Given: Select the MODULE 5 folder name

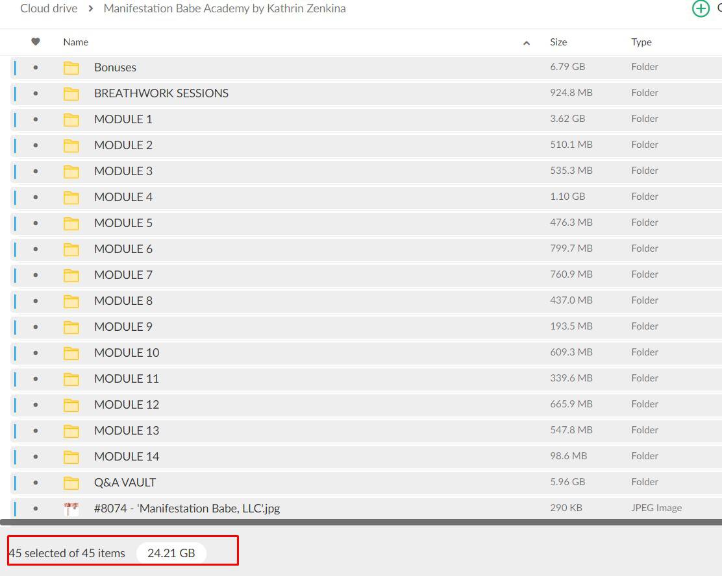Looking at the screenshot, I should 123,223.
